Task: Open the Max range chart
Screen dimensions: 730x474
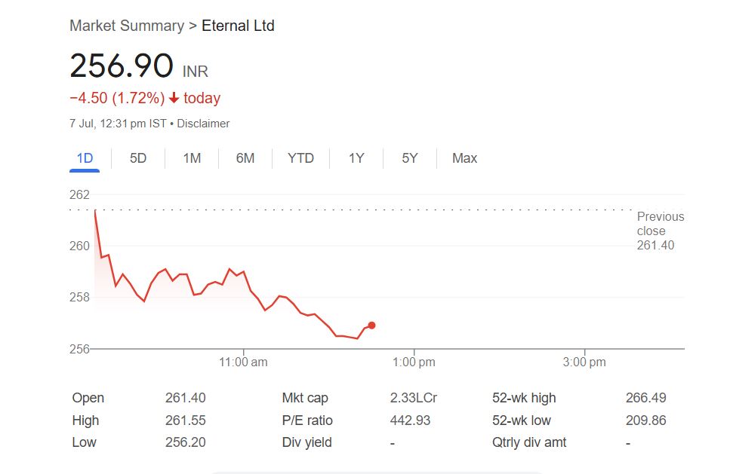Action: pyautogui.click(x=464, y=158)
